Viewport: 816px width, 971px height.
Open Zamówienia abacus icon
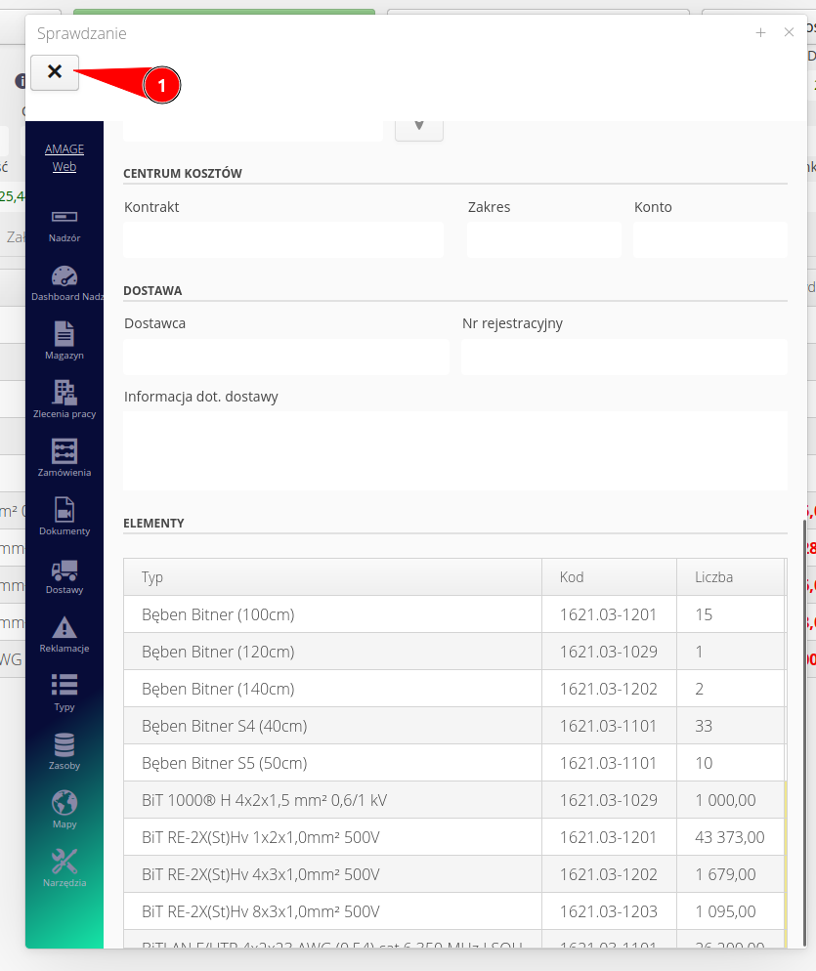coord(64,451)
